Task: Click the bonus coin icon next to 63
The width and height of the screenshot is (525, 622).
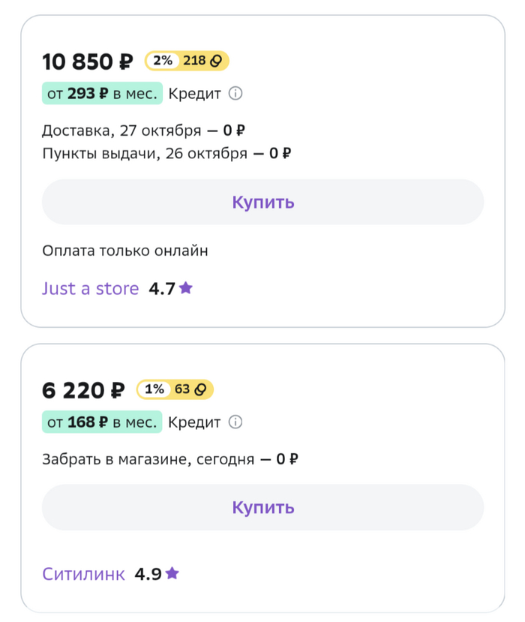Action: click(x=202, y=389)
